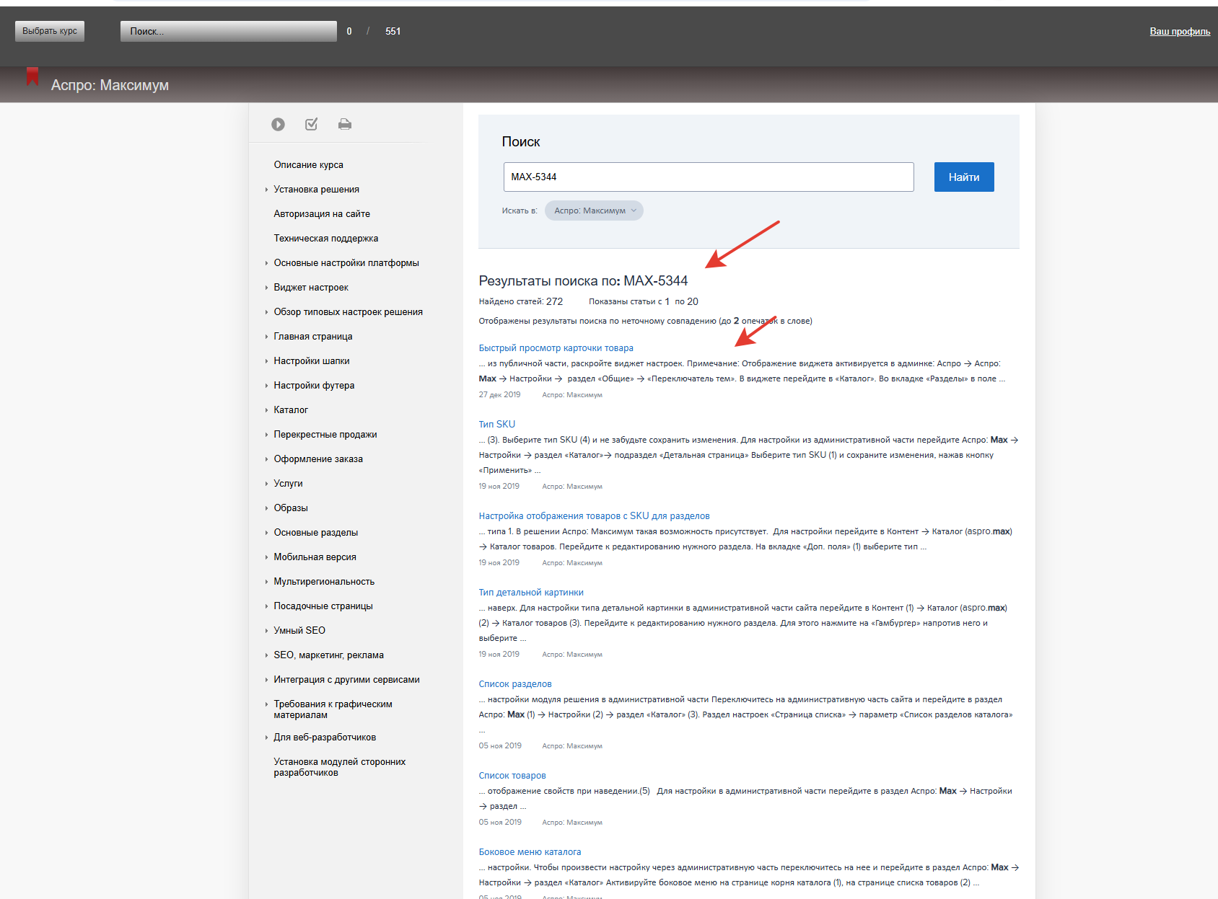Open result Список разделов

515,684
